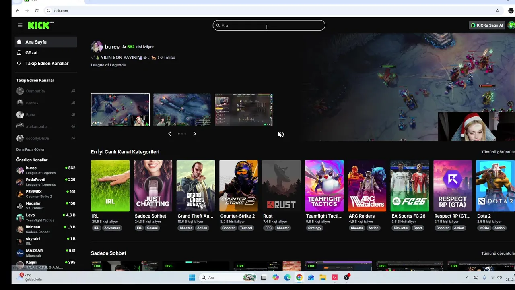
Task: Open Teamfight Tactics category card
Action: (x=324, y=186)
